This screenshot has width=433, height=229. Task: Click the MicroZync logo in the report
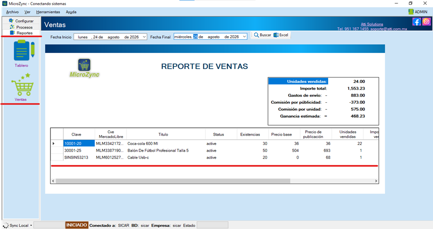pyautogui.click(x=84, y=68)
